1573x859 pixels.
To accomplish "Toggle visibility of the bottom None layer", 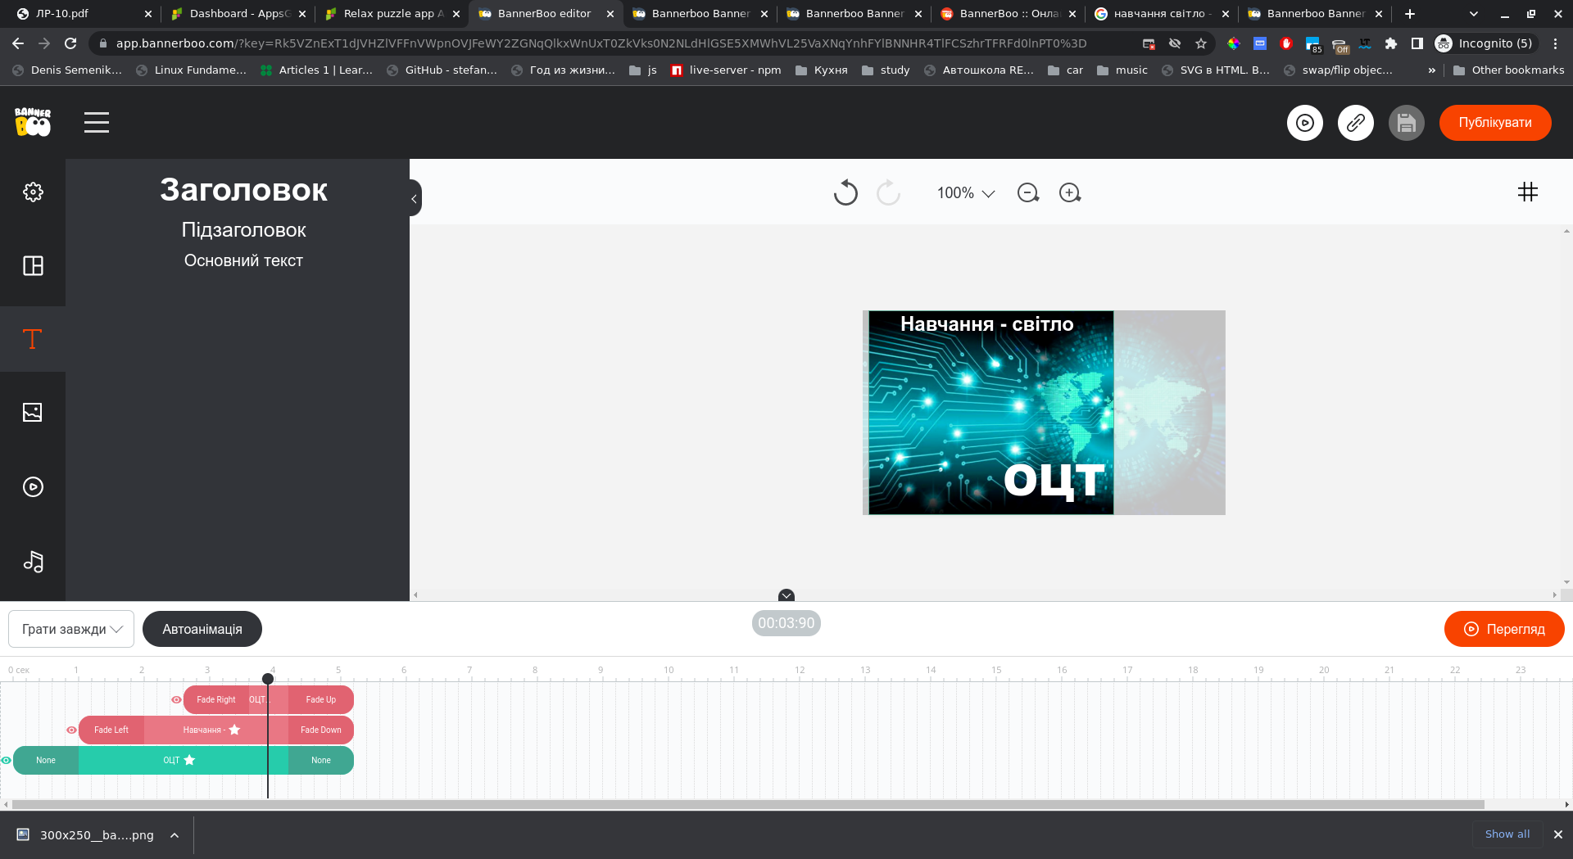I will pyautogui.click(x=6, y=761).
